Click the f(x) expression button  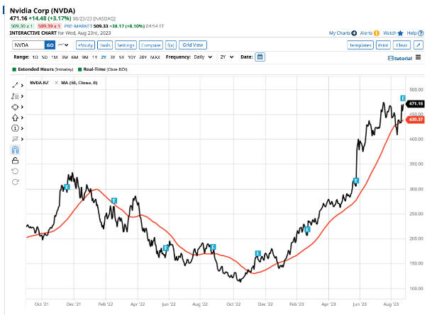click(171, 45)
